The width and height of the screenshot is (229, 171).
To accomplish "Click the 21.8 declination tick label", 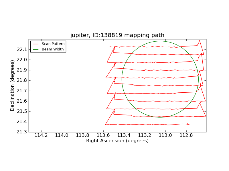I will 22,80.
